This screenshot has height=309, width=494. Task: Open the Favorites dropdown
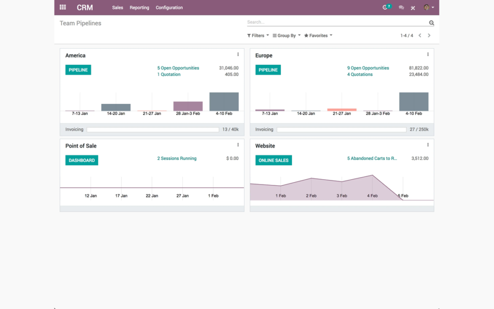[318, 36]
